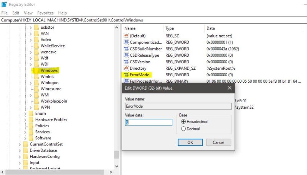Select the Hexadecimal base radio button
Screen dimensions: 307x175
(x=183, y=122)
